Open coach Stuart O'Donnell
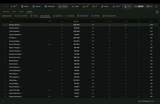 point(14,44)
